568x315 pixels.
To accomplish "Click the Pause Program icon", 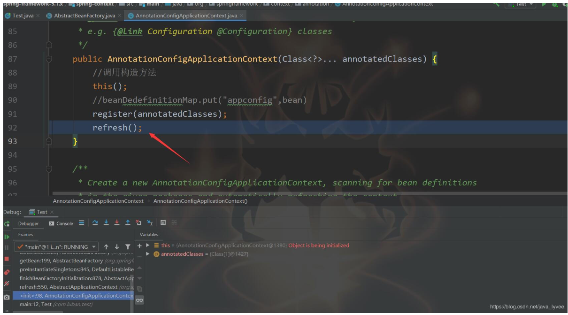I will pos(7,247).
